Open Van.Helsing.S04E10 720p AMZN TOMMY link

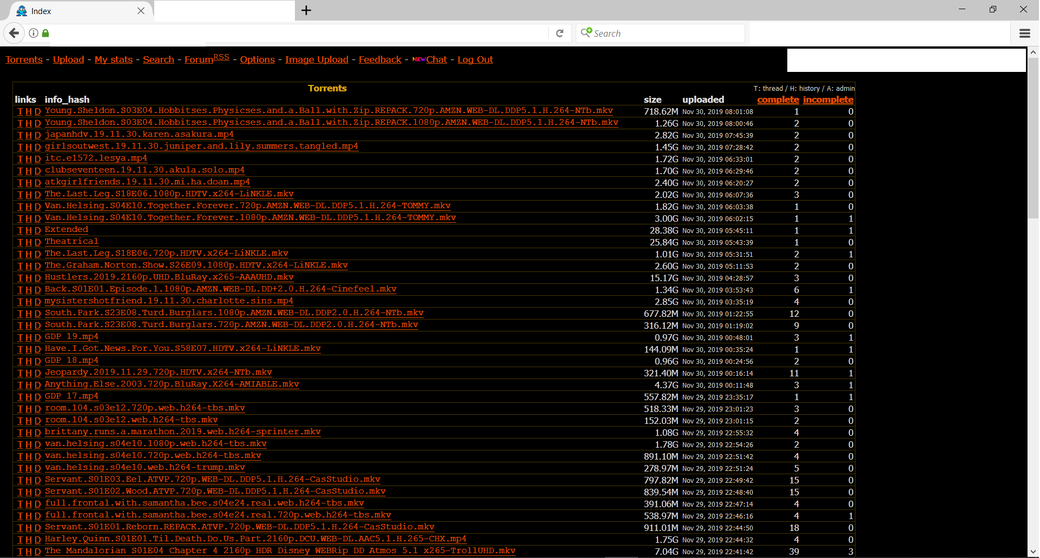click(247, 206)
